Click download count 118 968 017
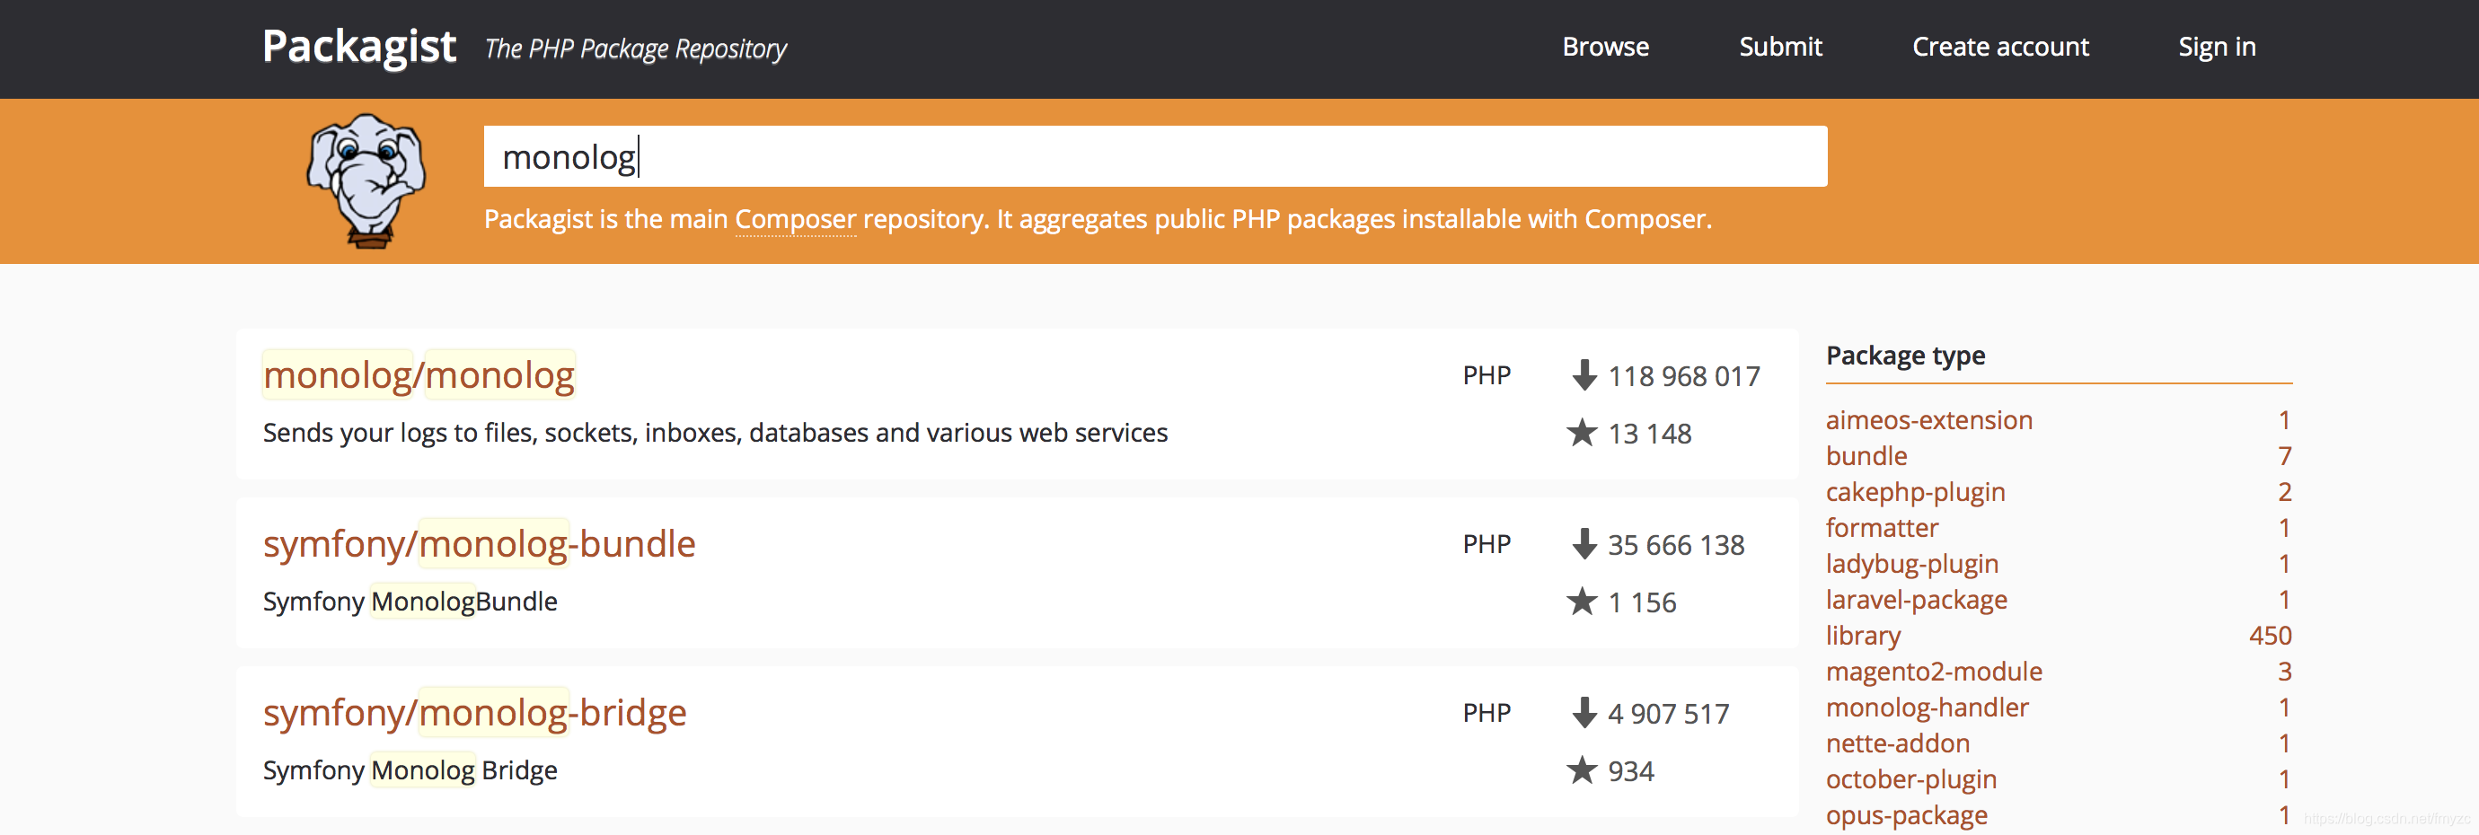 1684,376
